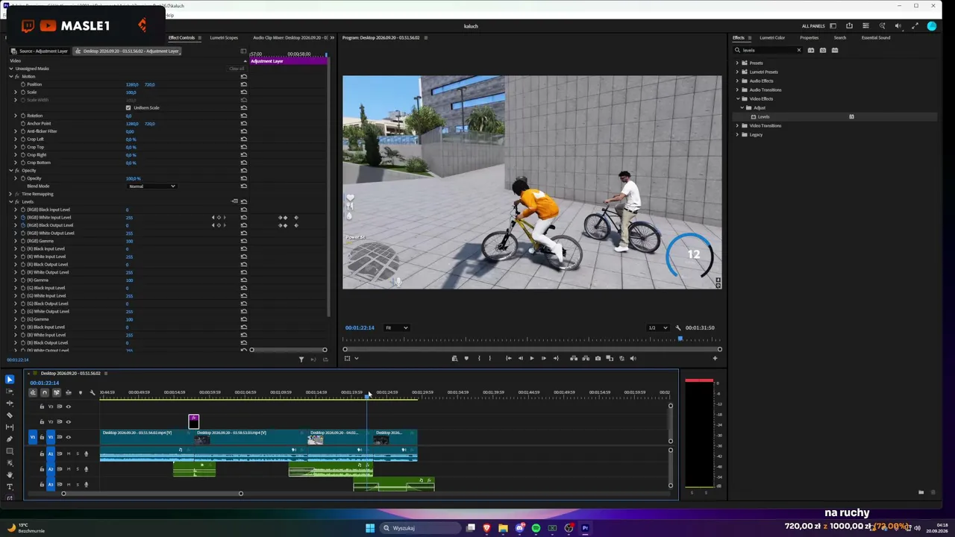955x537 pixels.
Task: Select the Type tool in tools panel
Action: click(10, 486)
